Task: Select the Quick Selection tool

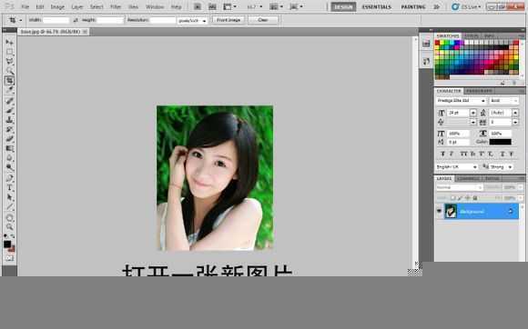Action: pos(9,71)
